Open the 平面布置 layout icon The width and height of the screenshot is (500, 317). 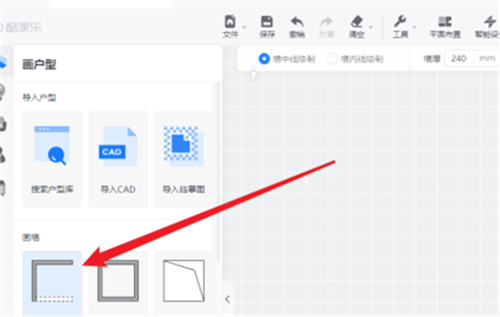click(x=445, y=22)
